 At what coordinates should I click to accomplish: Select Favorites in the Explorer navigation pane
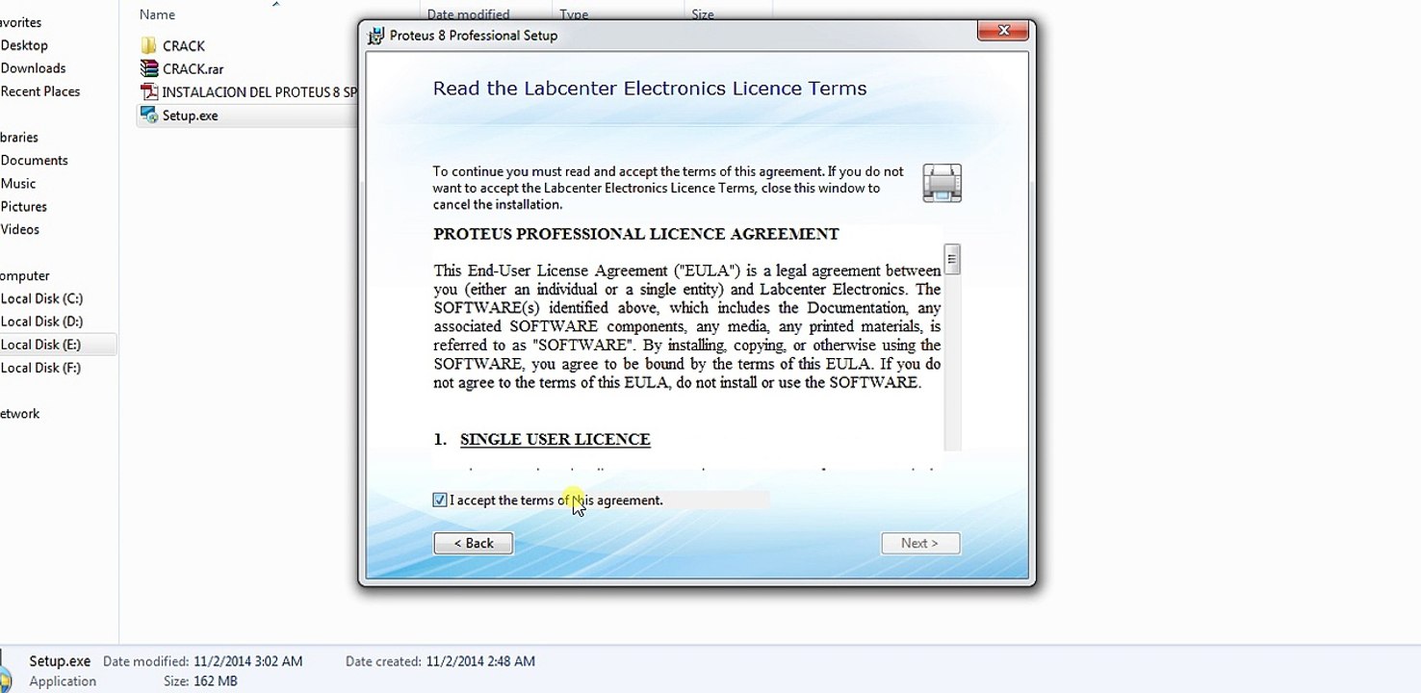pos(20,22)
